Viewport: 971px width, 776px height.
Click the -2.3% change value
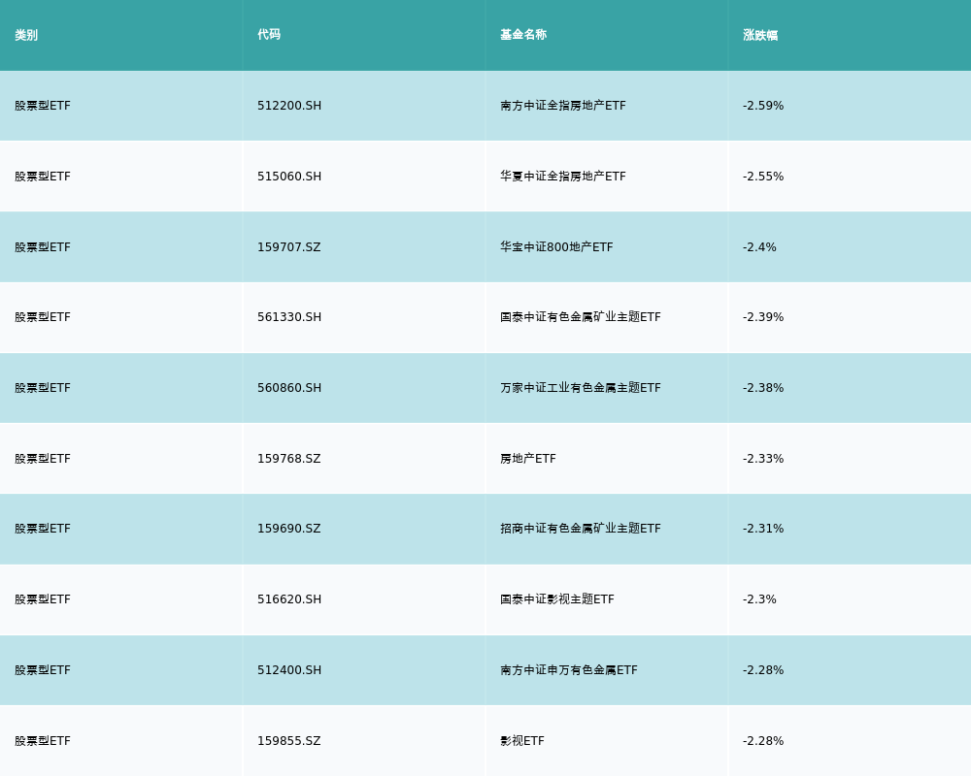point(759,599)
